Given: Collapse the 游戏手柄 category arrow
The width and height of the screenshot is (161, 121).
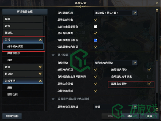Looking at the screenshot, I should tap(40, 81).
